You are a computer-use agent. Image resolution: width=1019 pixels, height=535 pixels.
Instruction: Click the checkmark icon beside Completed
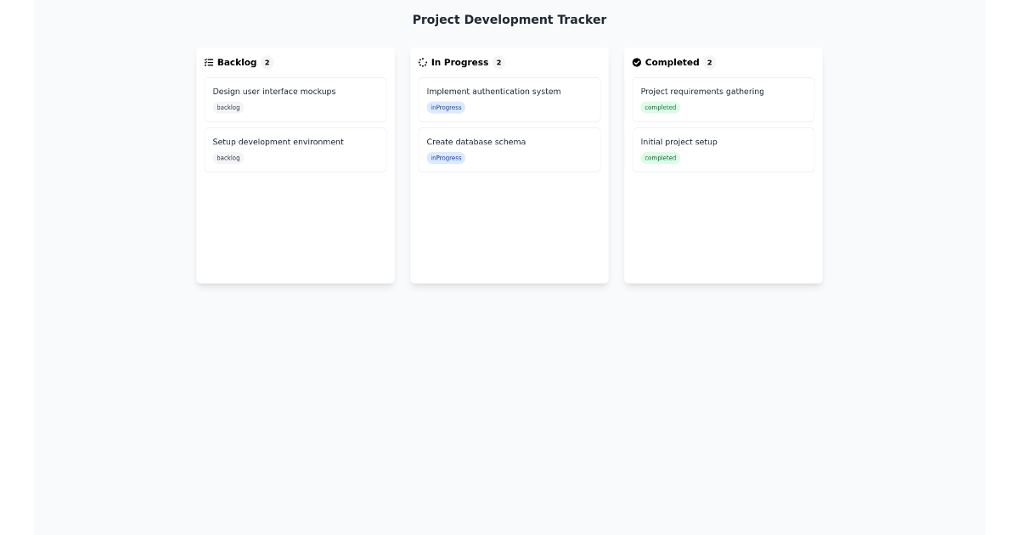(x=637, y=62)
